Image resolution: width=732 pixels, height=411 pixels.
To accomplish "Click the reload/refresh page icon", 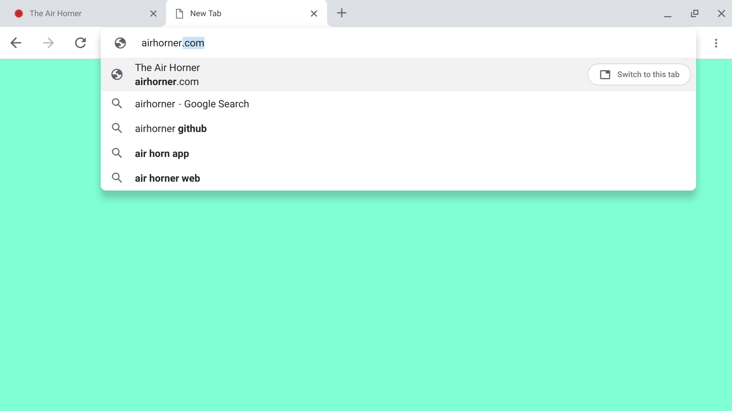I will click(x=80, y=43).
